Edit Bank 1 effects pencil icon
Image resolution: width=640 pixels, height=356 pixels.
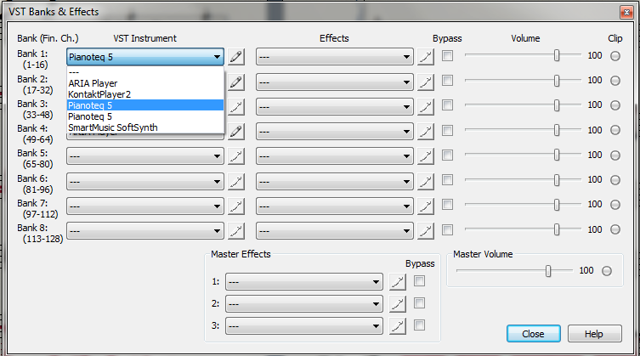pyautogui.click(x=425, y=57)
